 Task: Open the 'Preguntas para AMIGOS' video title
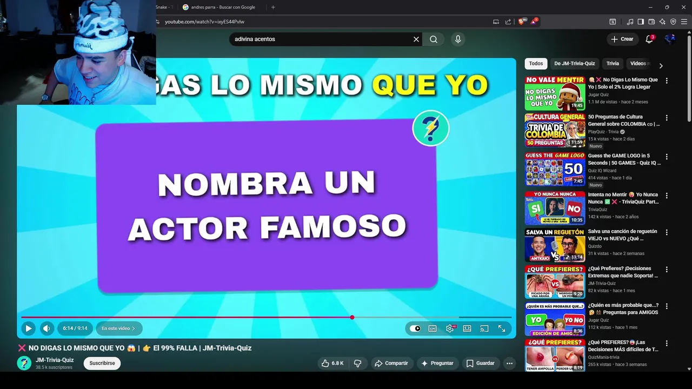click(x=623, y=308)
